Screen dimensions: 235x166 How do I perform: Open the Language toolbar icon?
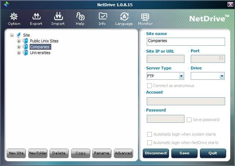[124, 16]
